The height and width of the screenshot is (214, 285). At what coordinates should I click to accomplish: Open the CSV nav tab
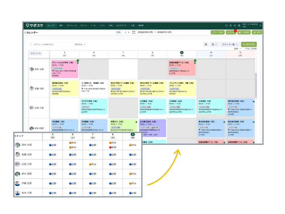tap(111, 25)
